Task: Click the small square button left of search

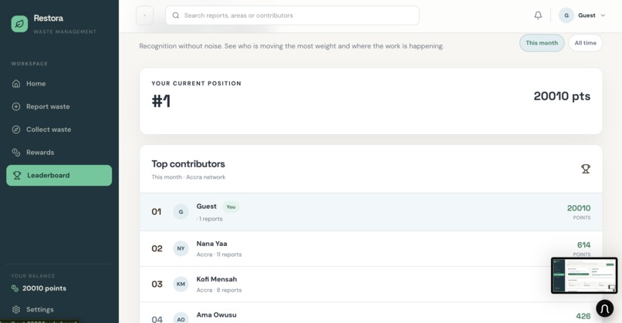Action: coord(145,15)
